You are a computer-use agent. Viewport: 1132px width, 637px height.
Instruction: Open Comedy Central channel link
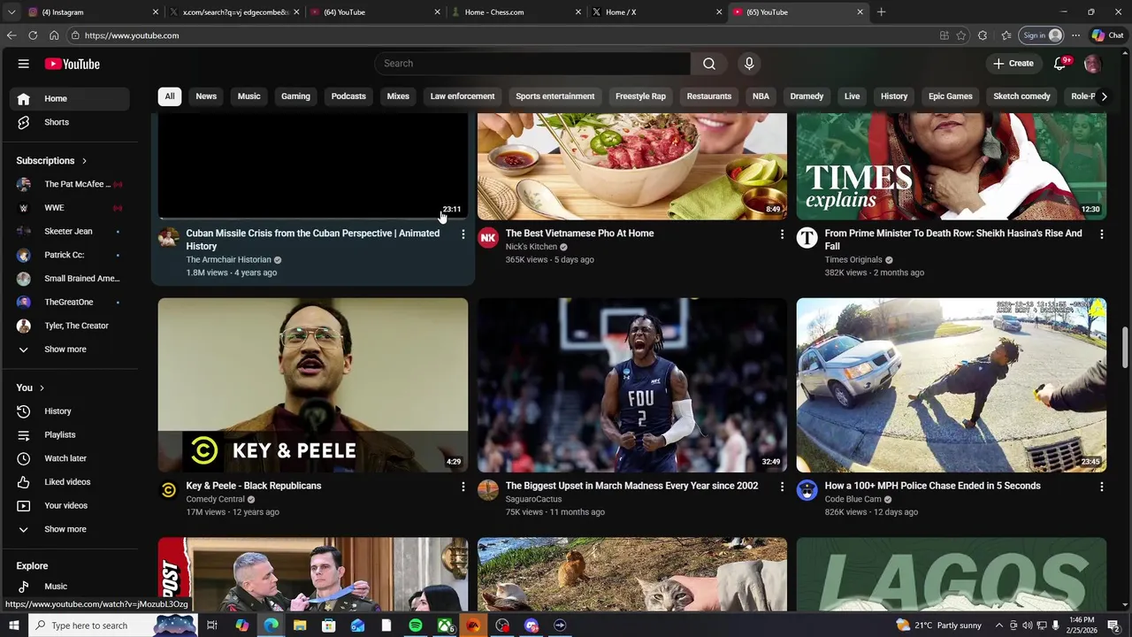(215, 500)
